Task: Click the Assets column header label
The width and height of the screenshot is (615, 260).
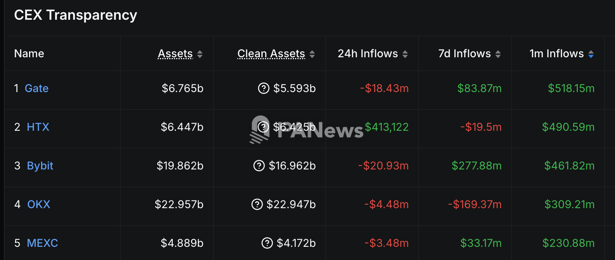Action: (175, 53)
